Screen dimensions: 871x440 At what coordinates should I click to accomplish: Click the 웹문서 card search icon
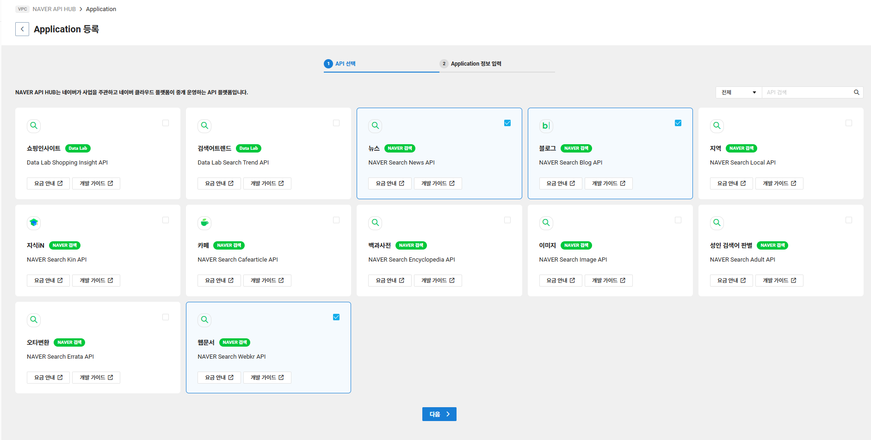coord(204,320)
